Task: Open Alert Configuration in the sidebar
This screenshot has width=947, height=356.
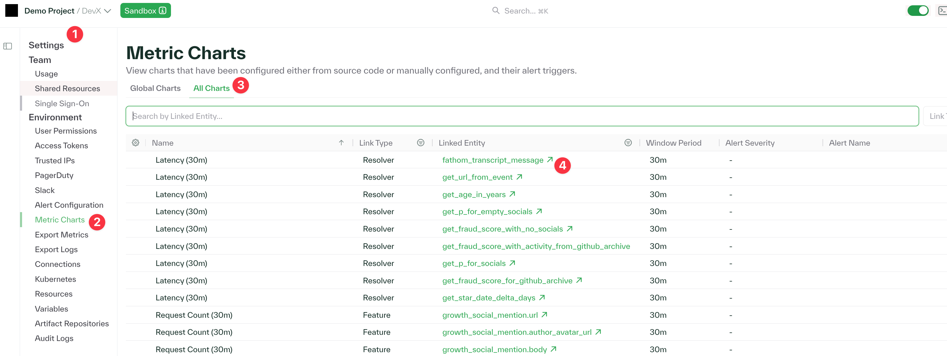Action: pyautogui.click(x=69, y=205)
